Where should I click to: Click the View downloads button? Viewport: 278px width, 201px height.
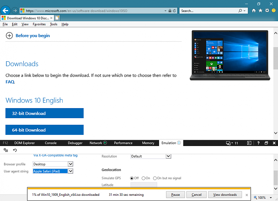pos(225,195)
